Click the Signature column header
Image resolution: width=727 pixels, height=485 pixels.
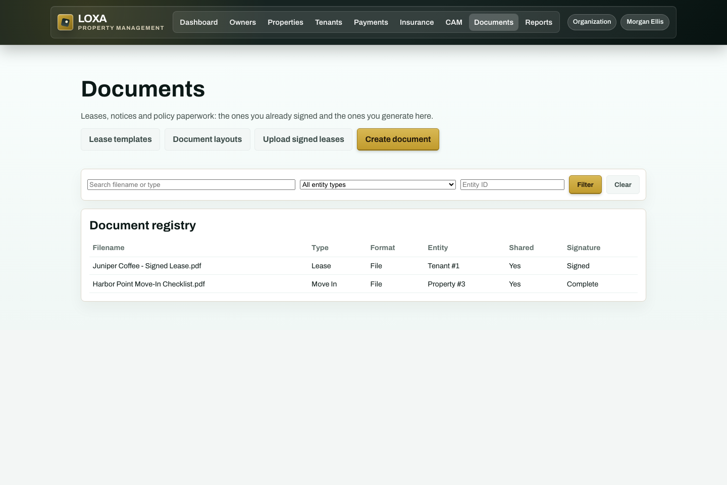584,248
